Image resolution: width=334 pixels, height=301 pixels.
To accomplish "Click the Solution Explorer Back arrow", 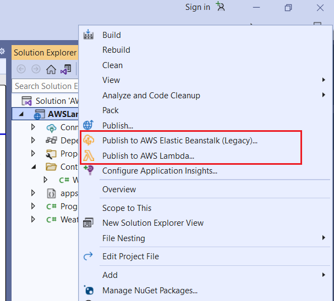I will [21, 69].
